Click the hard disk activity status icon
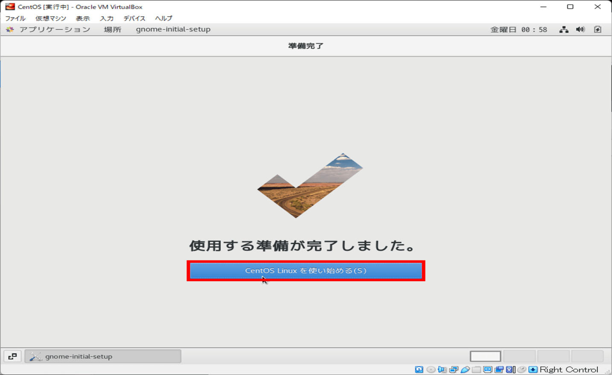 [419, 369]
